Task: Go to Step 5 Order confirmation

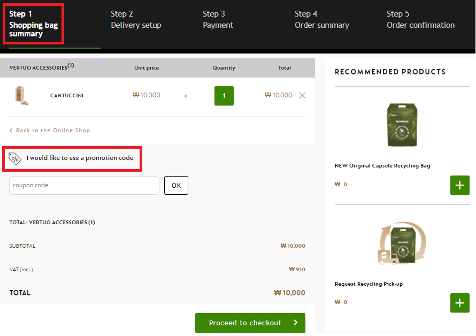Action: click(x=420, y=19)
